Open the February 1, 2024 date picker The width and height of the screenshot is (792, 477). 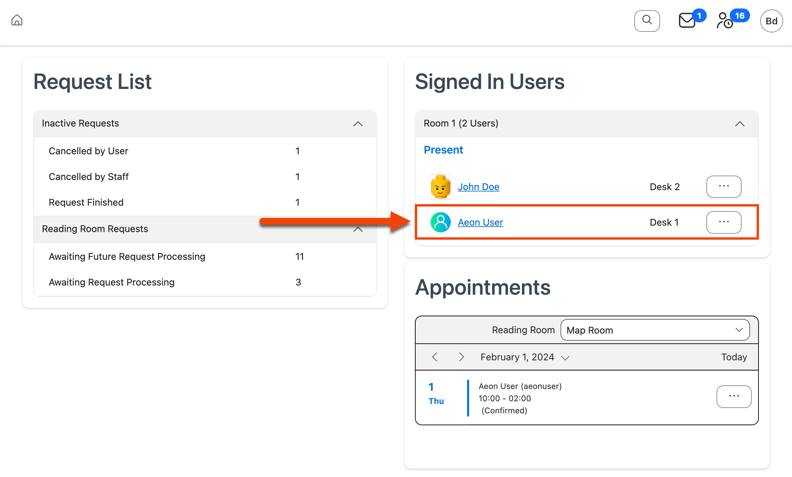pyautogui.click(x=525, y=357)
